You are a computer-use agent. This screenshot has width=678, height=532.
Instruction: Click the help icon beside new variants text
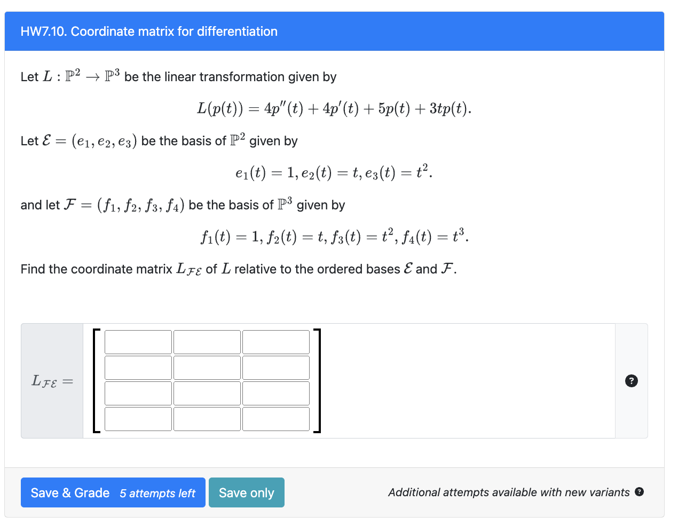[638, 491]
